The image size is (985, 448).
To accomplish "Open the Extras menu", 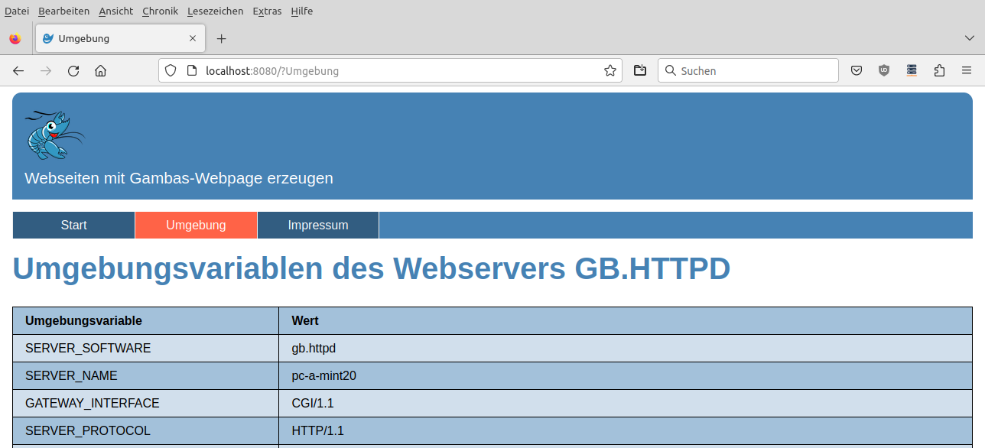I will tap(267, 11).
